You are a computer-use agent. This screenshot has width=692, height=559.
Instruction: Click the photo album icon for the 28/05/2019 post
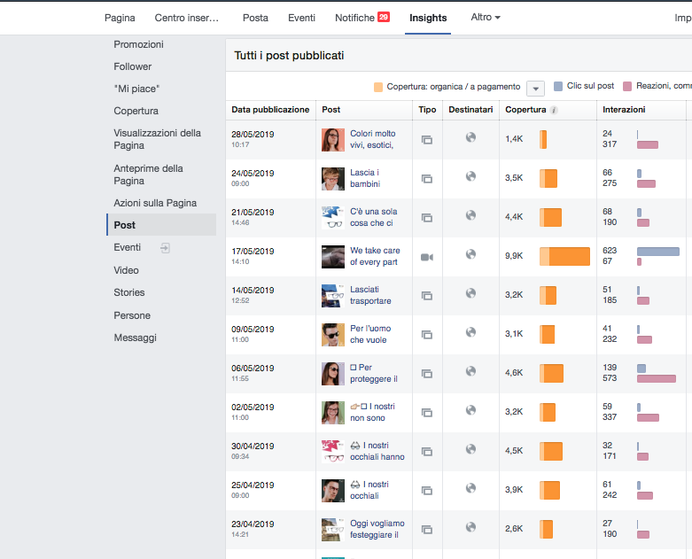[426, 140]
